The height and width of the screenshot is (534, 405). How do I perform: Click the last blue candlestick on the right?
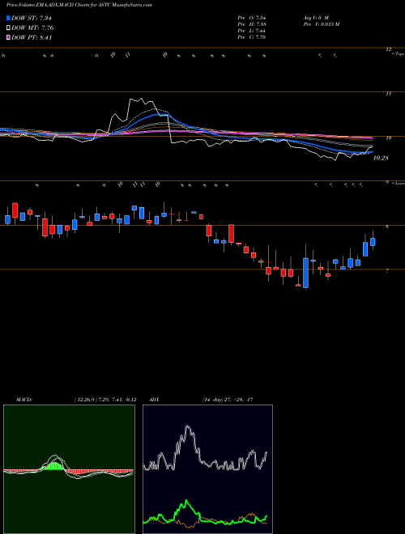(x=373, y=242)
